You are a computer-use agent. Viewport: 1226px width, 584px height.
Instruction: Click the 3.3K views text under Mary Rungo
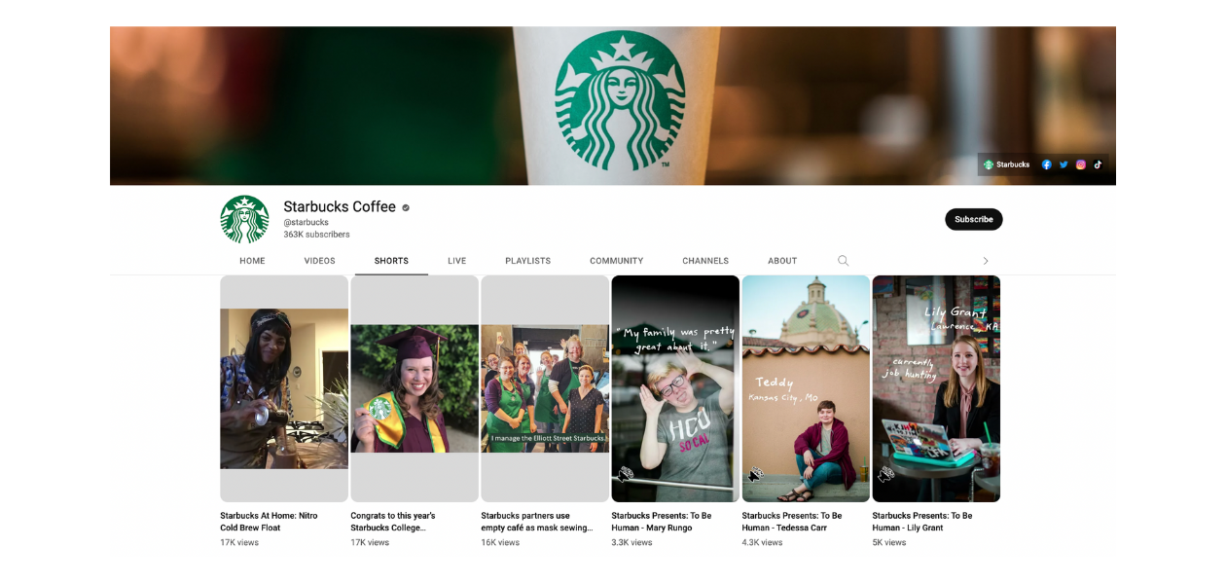pyautogui.click(x=631, y=543)
